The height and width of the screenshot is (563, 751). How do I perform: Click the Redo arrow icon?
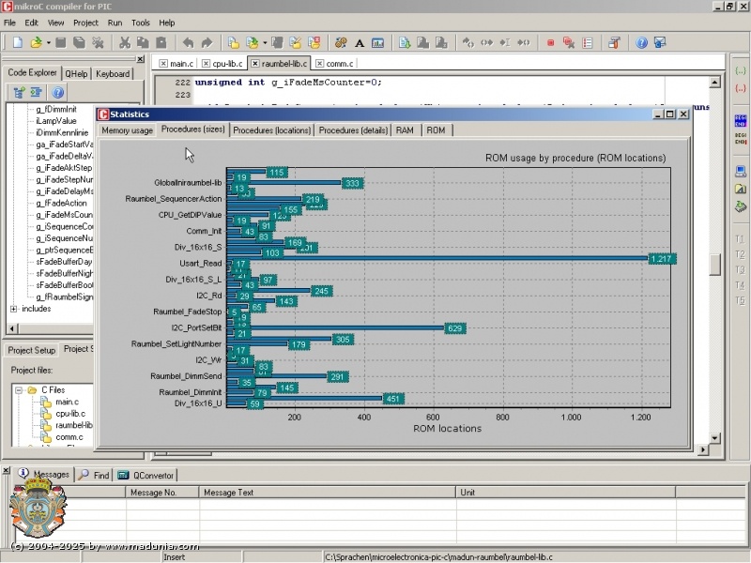pos(207,42)
